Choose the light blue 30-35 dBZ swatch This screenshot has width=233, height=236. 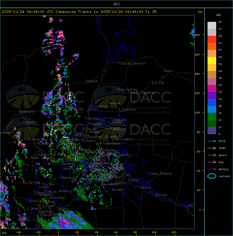[212, 109]
